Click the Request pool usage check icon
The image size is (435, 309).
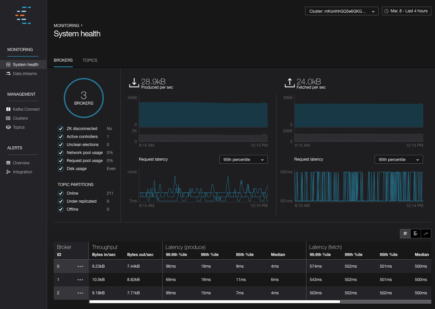(61, 161)
